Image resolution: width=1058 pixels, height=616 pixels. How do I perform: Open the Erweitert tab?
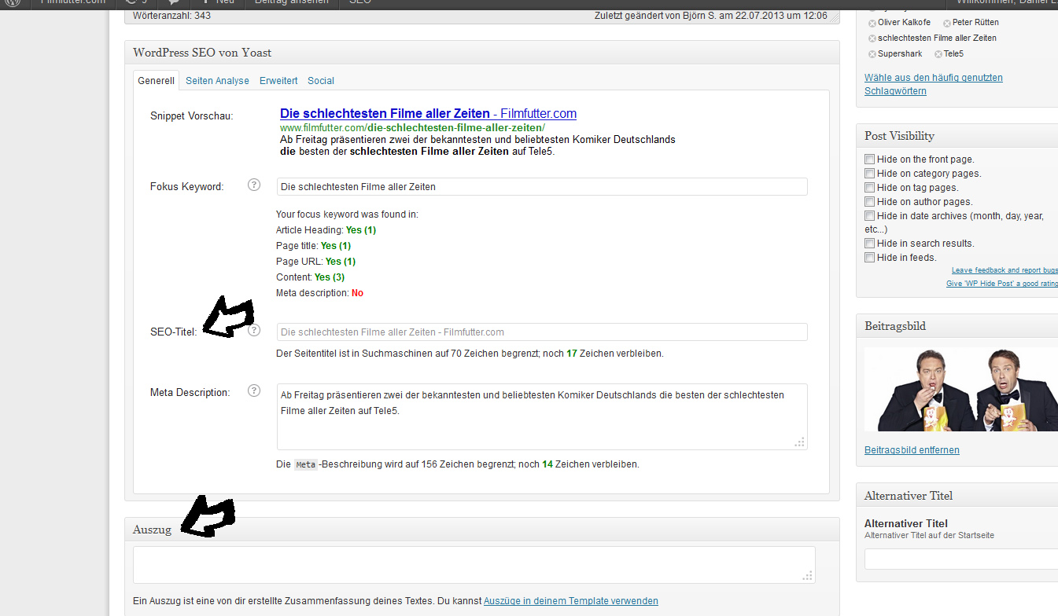(278, 81)
